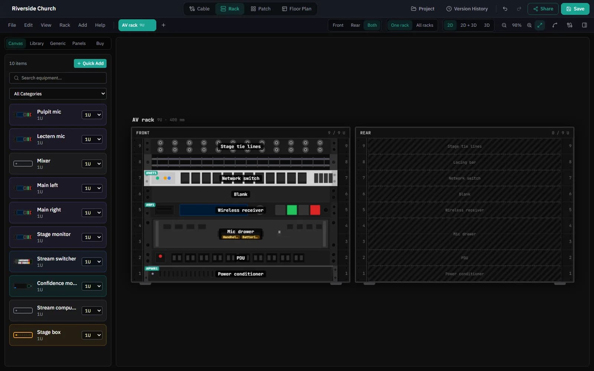Switch rack view to Rear only
The image size is (594, 371).
pyautogui.click(x=355, y=25)
